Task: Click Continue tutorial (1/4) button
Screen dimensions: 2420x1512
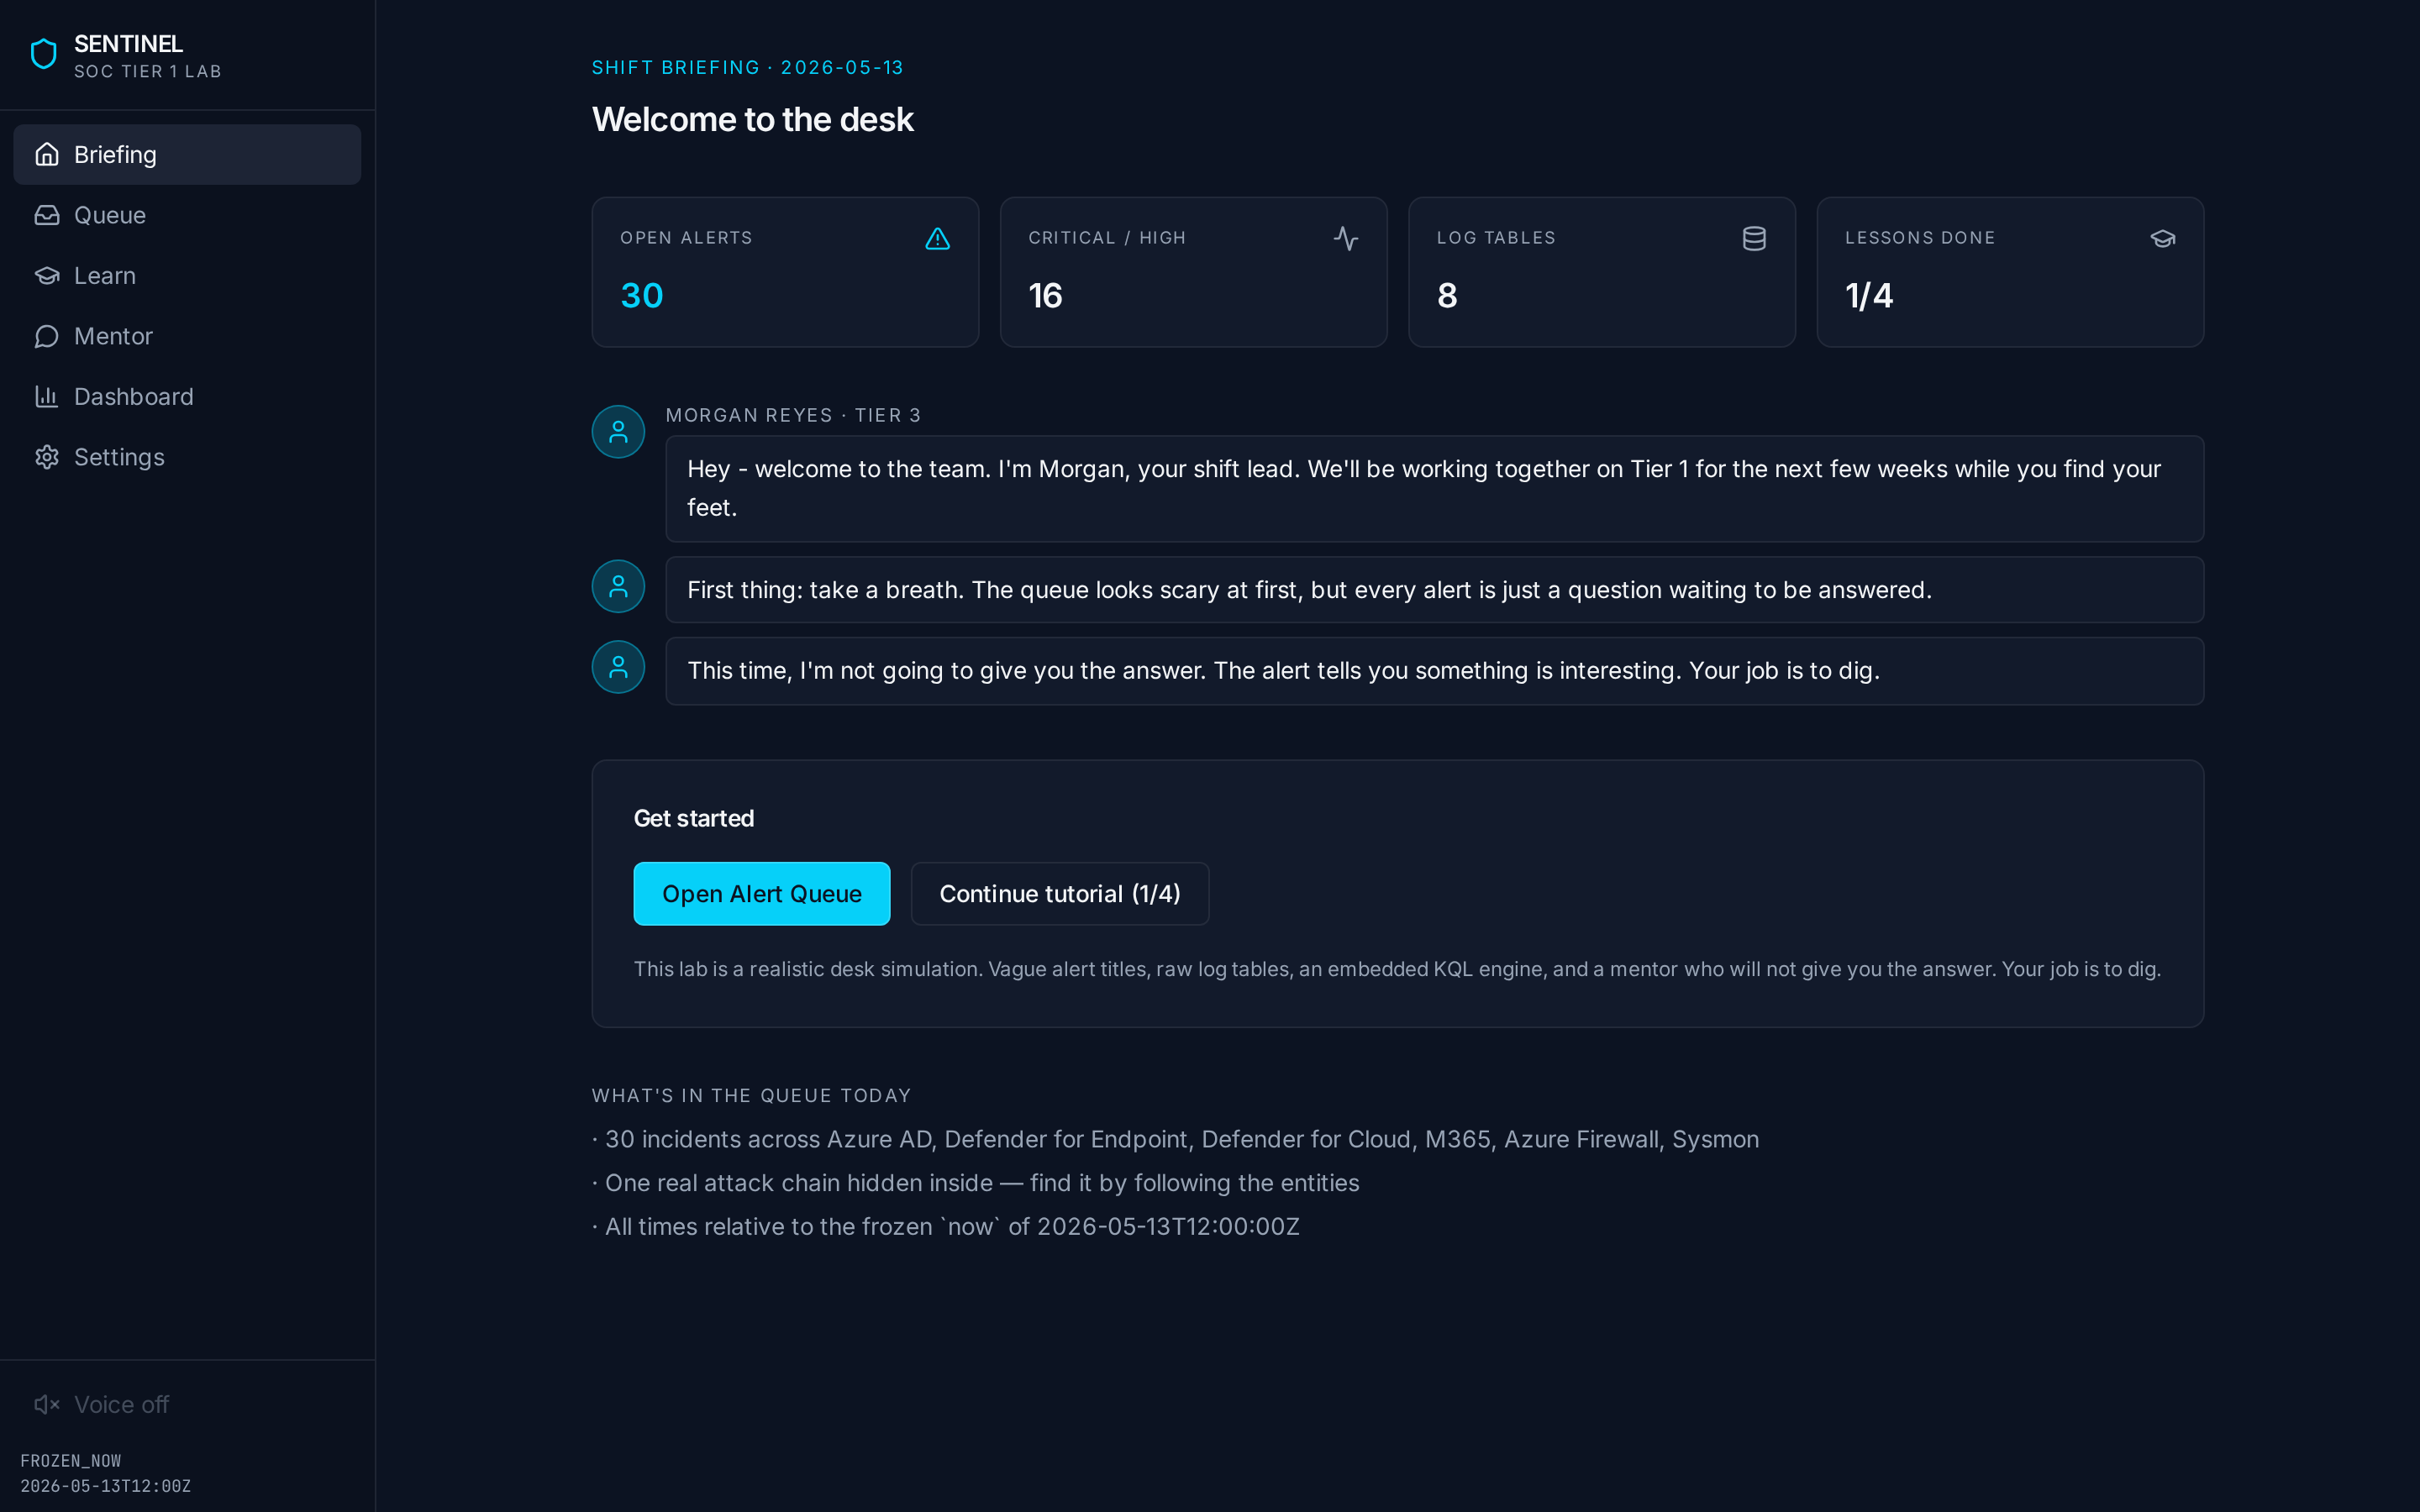Action: click(x=1059, y=893)
